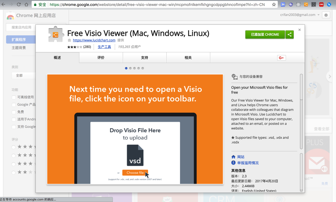Viewport: 336px width, 202px height.
Task: Click the report abuse exclamation icon
Action: point(233,163)
